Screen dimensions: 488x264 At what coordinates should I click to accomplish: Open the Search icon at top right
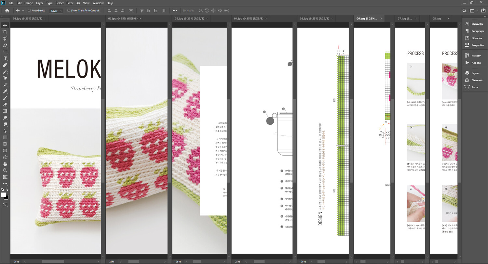pos(464,11)
